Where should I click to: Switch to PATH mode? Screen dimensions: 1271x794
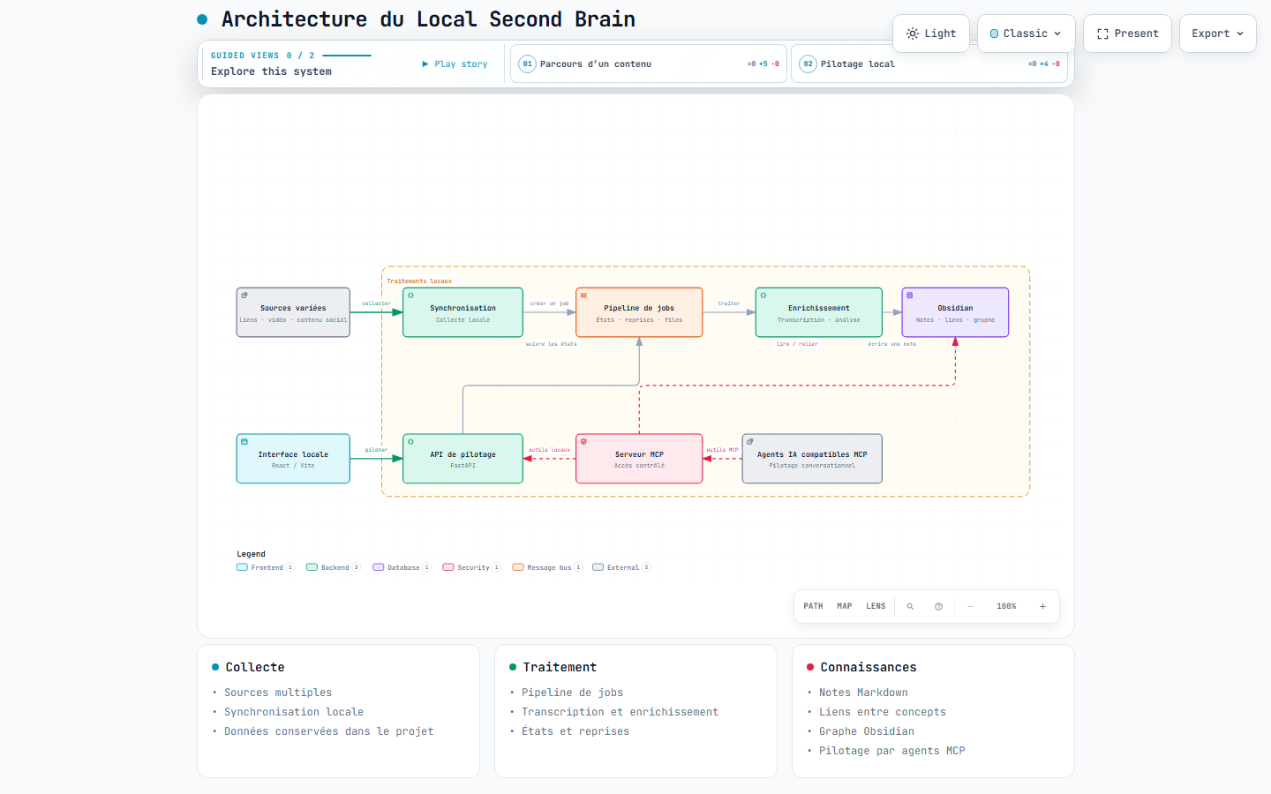coord(813,606)
